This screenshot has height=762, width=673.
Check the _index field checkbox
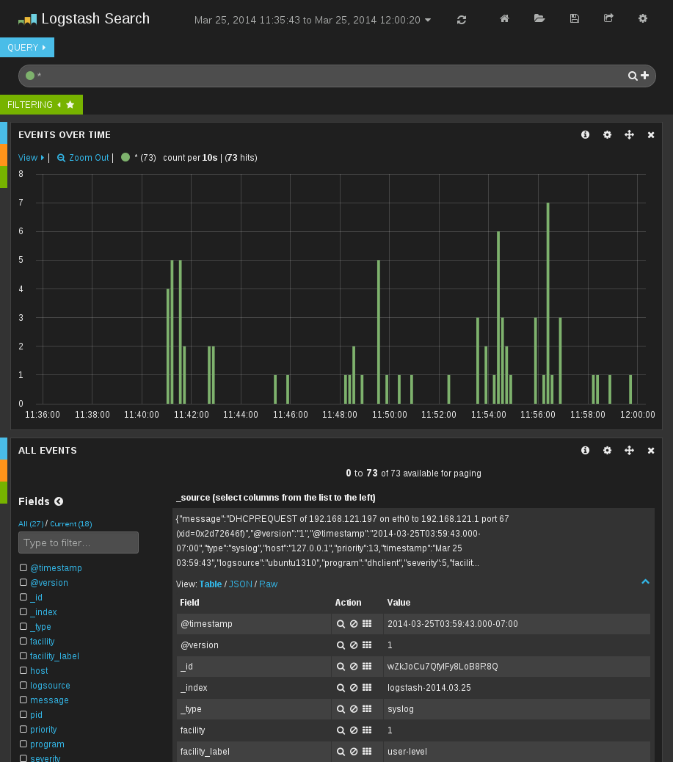click(x=23, y=612)
